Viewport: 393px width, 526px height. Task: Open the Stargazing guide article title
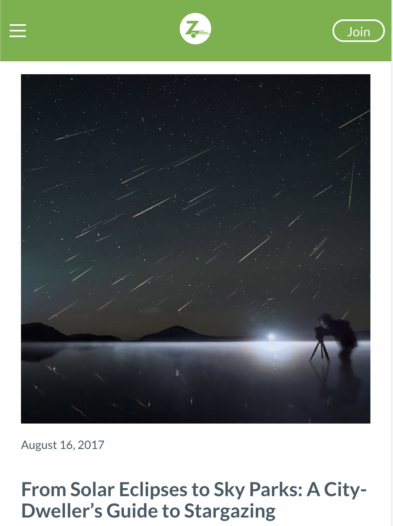coord(194,500)
